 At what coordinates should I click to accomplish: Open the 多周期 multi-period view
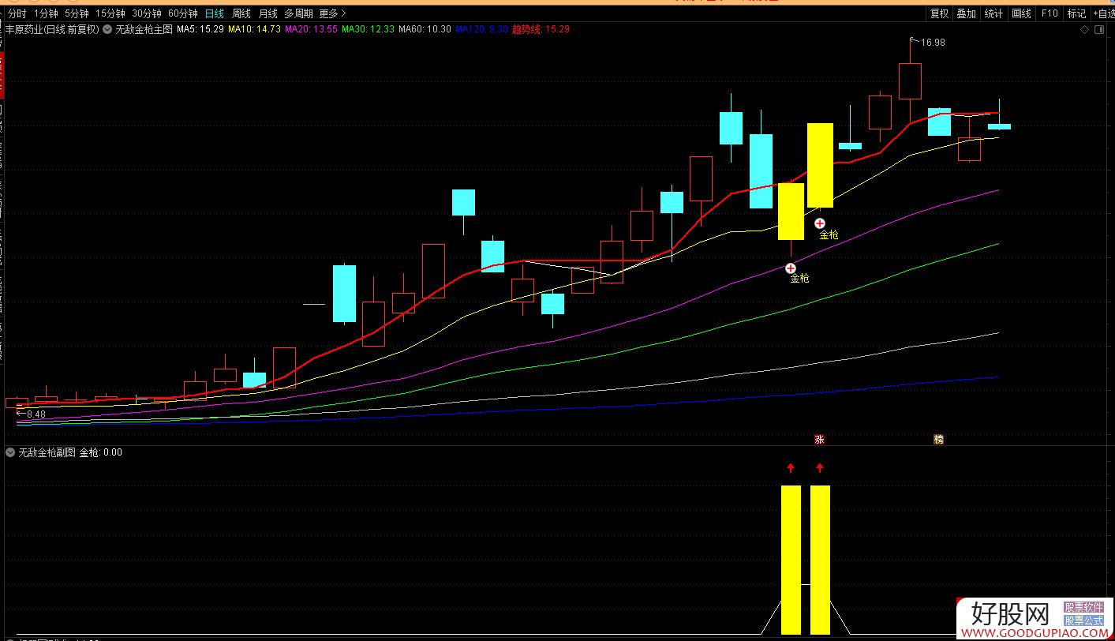298,13
